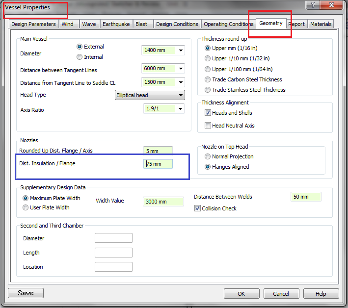Click the Save button
This screenshot has width=348, height=308.
pos(26,293)
